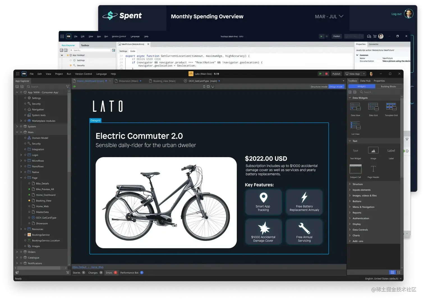Switch to the Showroom [Main] document tab

pos(128,81)
